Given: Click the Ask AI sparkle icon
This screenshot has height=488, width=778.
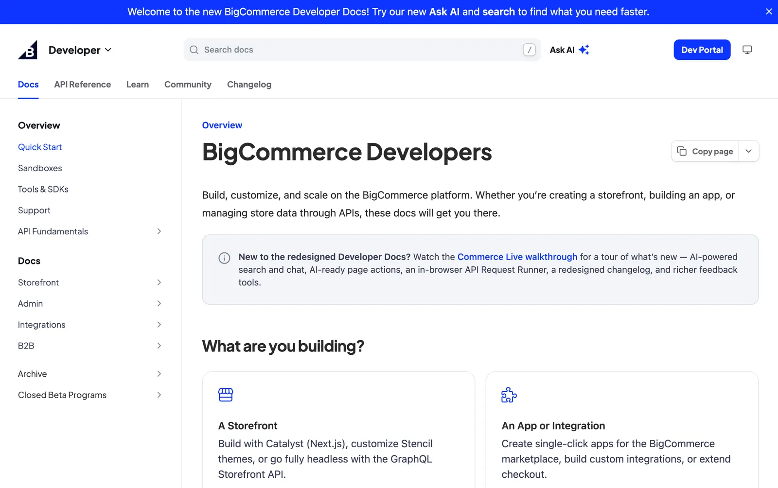Looking at the screenshot, I should [x=584, y=50].
